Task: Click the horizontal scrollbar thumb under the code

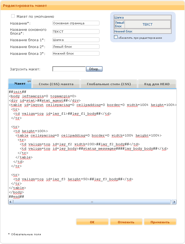Action: pos(92,202)
